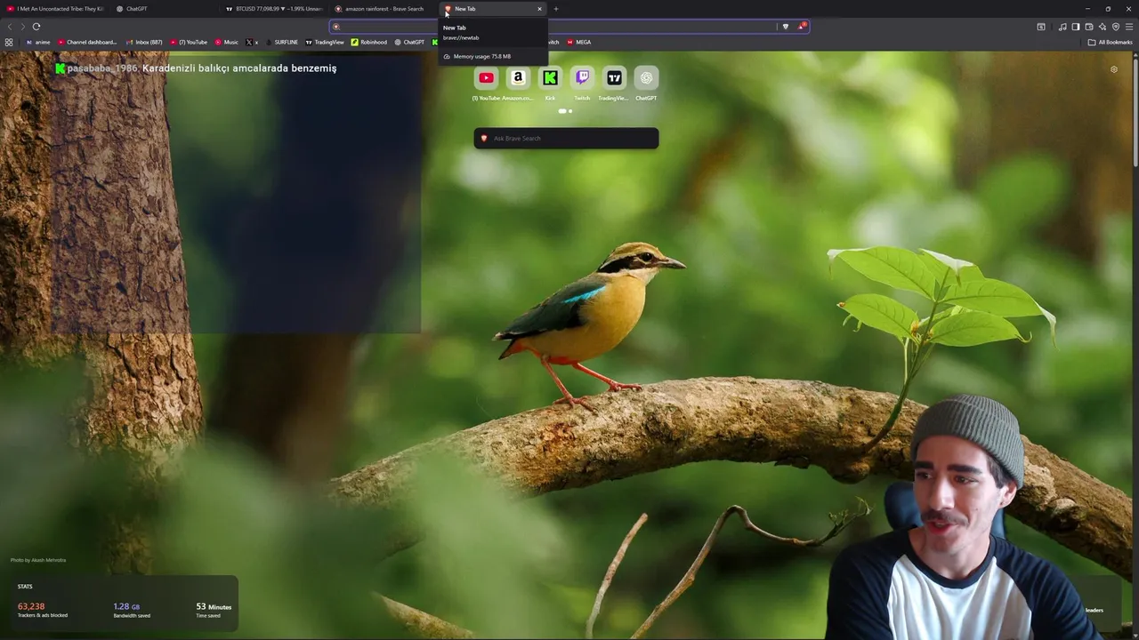Click the search engine icon in address bar
This screenshot has width=1139, height=640.
[x=336, y=27]
